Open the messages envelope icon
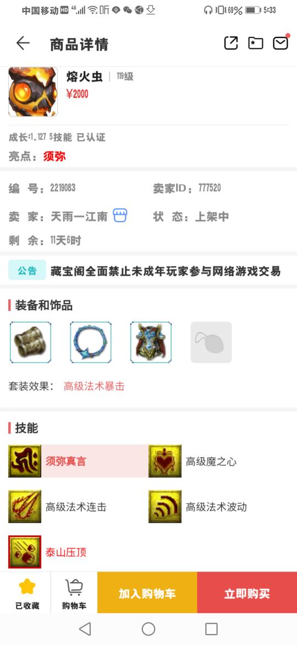Image resolution: width=297 pixels, height=645 pixels. (x=280, y=43)
